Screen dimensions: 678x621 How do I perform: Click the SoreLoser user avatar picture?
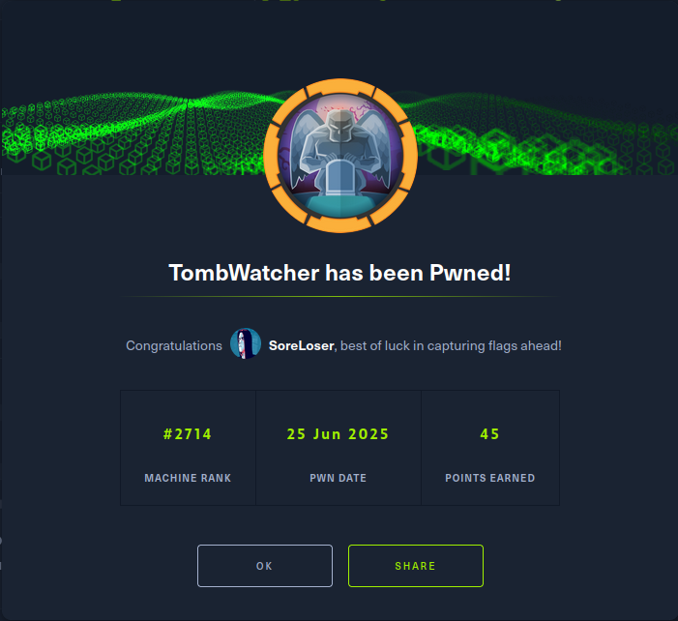click(245, 343)
